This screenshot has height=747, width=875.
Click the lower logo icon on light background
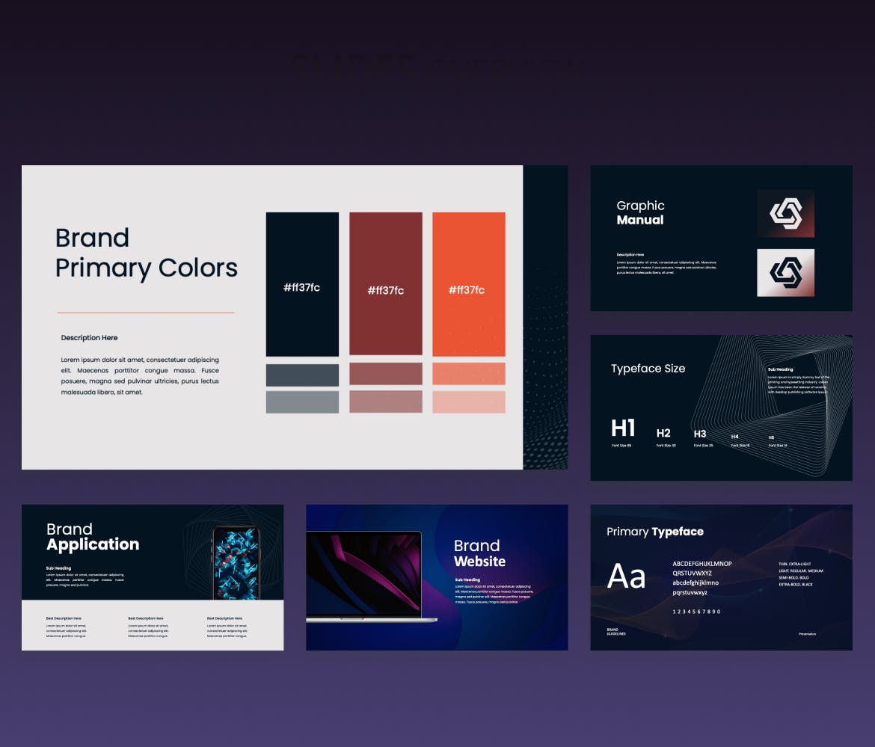(785, 272)
